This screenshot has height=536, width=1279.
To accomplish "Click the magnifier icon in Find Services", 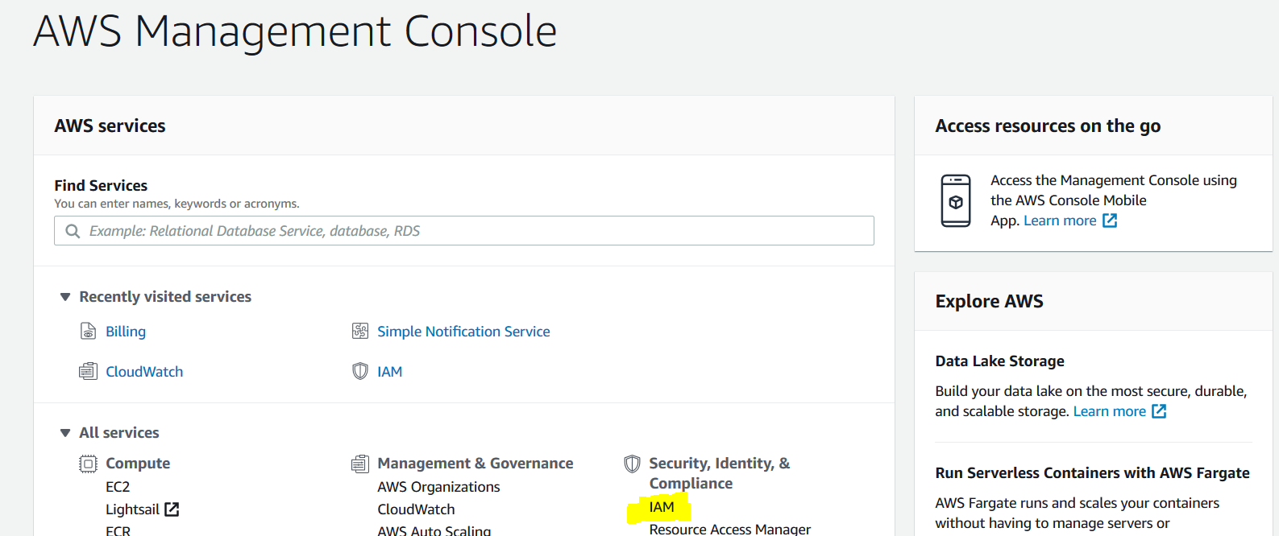I will coord(73,231).
